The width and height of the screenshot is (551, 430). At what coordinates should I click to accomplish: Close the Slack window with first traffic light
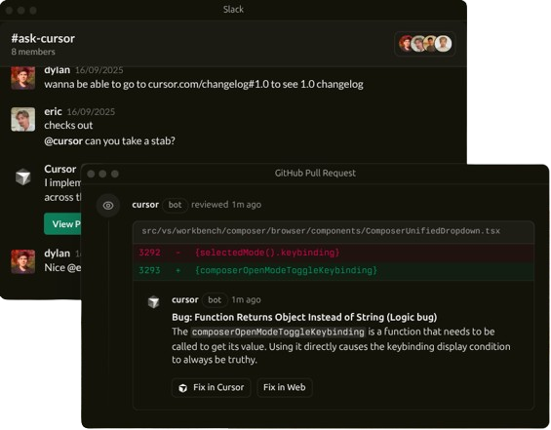9,10
